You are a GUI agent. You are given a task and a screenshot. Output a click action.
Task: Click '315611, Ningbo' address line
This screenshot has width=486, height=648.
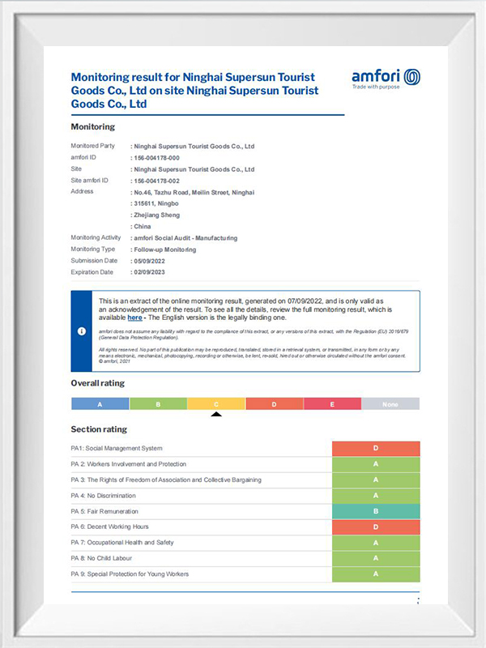[156, 204]
